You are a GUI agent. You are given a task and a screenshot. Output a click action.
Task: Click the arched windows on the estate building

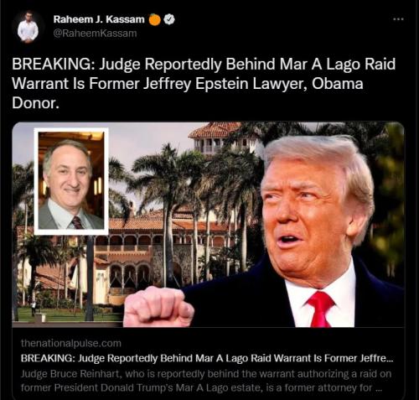pyautogui.click(x=130, y=275)
